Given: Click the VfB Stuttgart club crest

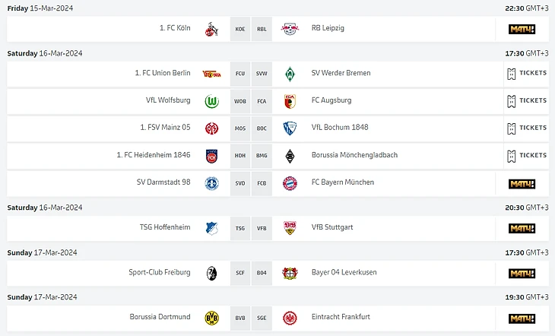Looking at the screenshot, I should pyautogui.click(x=289, y=228).
